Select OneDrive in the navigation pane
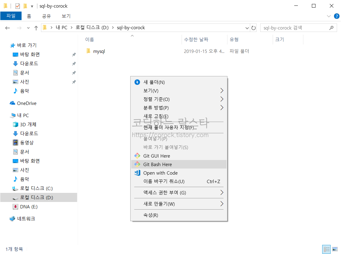 tap(26, 103)
